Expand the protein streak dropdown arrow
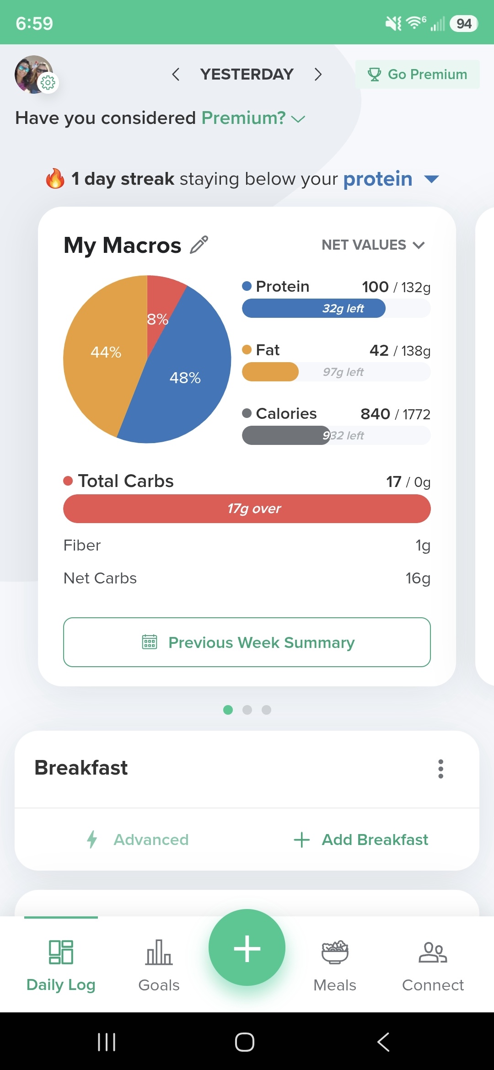The height and width of the screenshot is (1070, 494). point(431,179)
